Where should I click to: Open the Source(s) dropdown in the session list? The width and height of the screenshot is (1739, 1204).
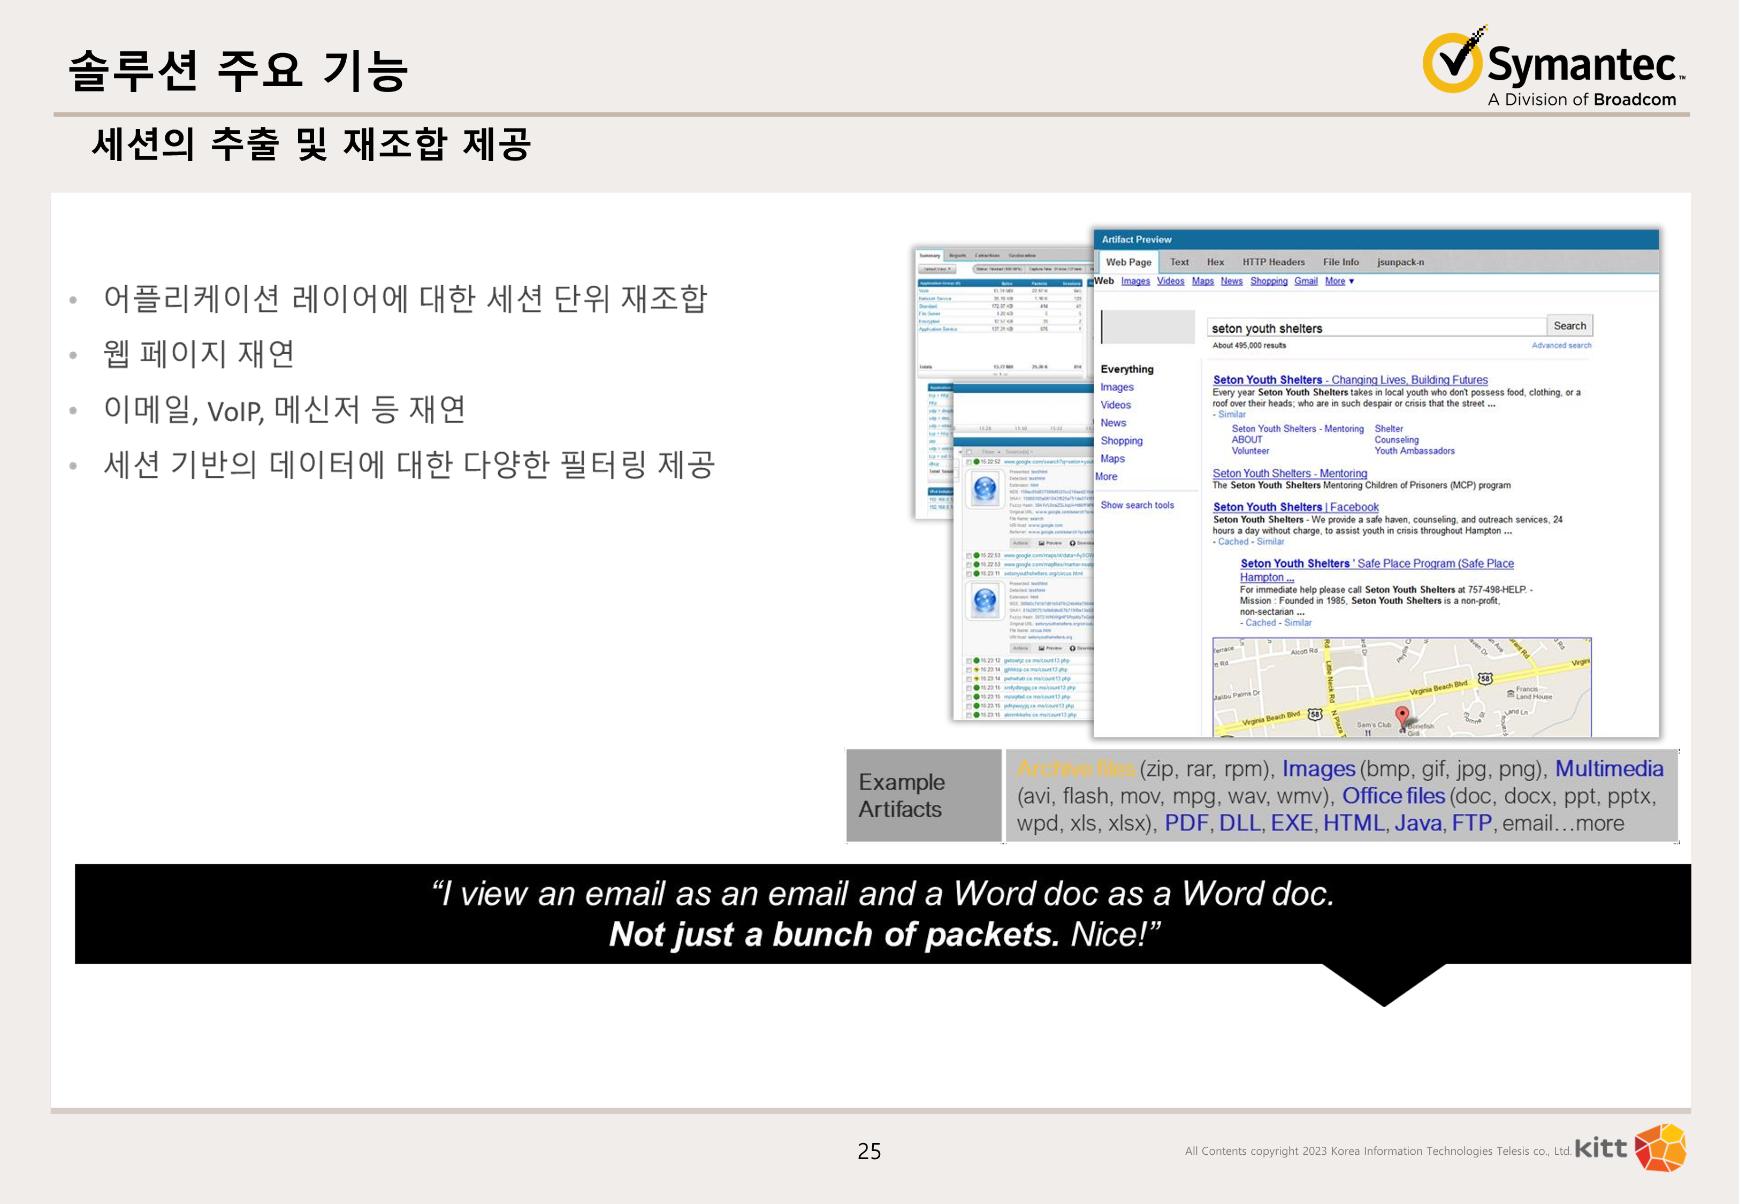tap(1019, 453)
